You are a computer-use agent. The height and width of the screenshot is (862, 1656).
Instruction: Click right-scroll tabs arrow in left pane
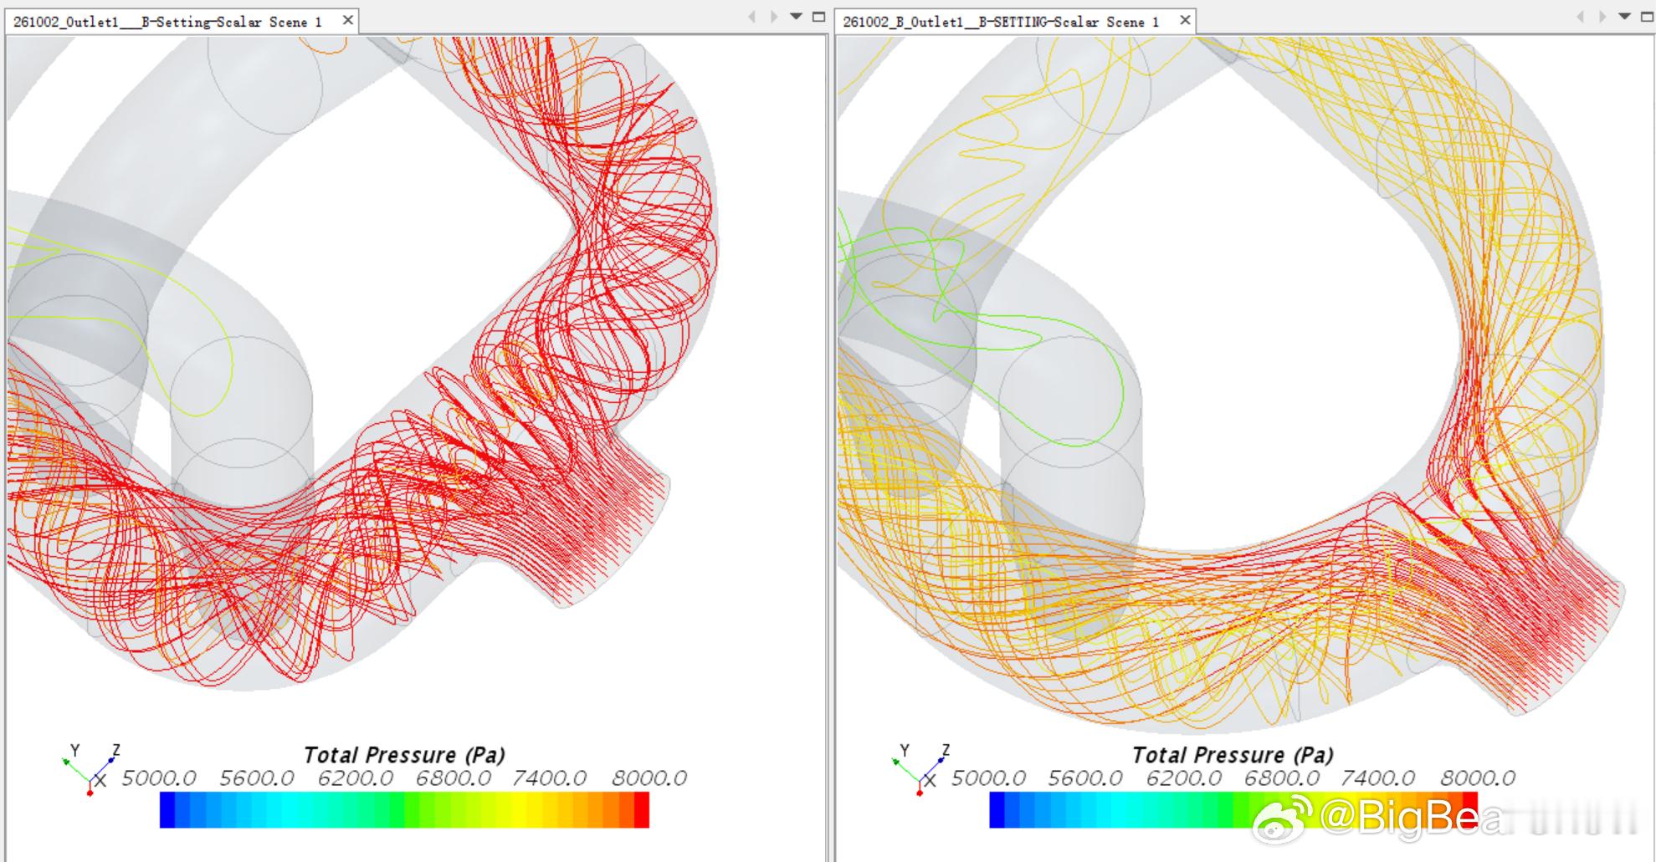(x=774, y=17)
